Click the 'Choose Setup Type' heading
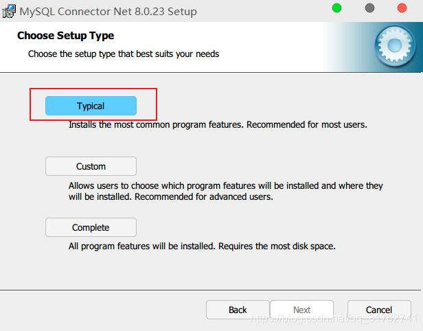Image resolution: width=423 pixels, height=331 pixels. [65, 36]
